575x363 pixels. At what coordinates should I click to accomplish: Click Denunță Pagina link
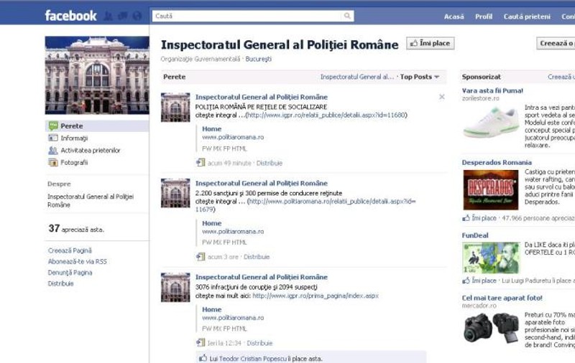(70, 273)
